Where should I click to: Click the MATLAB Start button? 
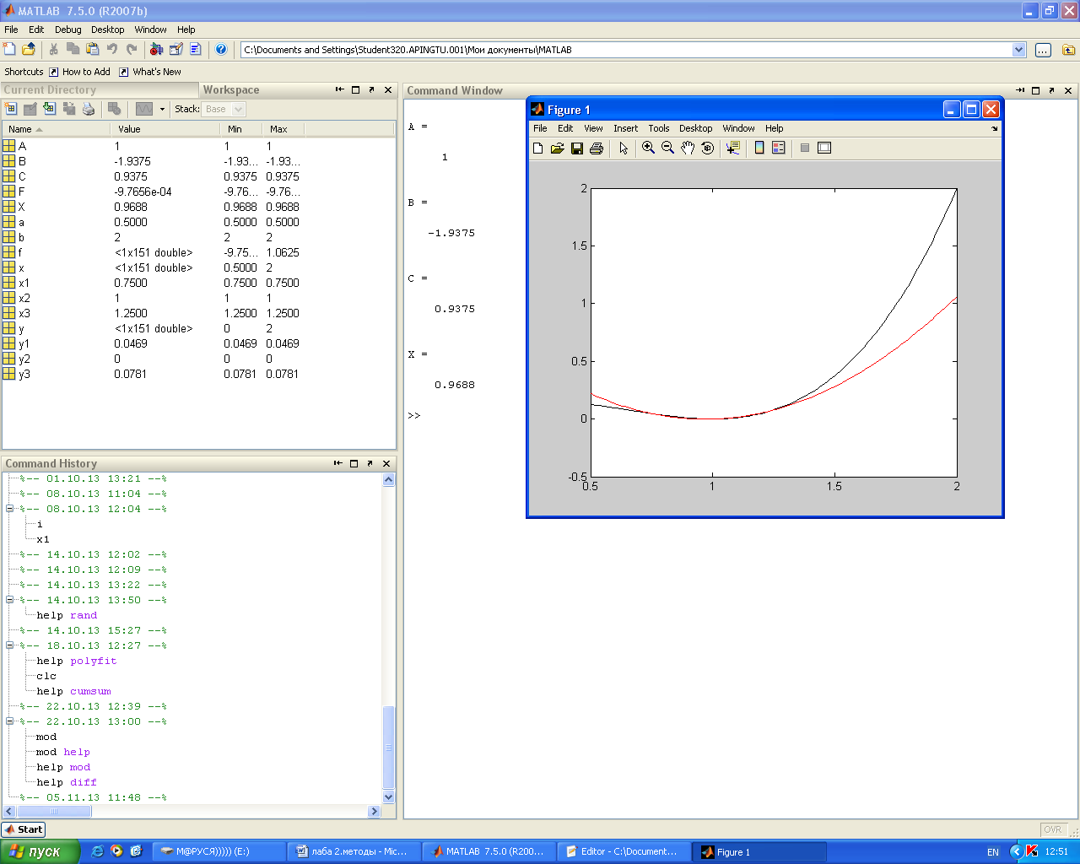(x=24, y=829)
